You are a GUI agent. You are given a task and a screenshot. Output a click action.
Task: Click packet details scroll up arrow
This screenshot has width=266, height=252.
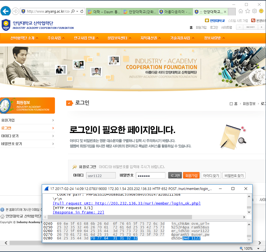click(x=249, y=196)
